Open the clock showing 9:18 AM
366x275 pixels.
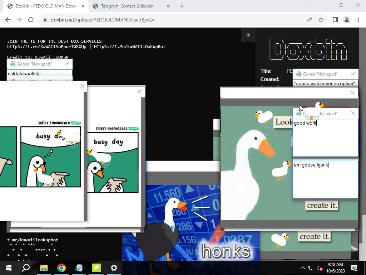click(335, 268)
